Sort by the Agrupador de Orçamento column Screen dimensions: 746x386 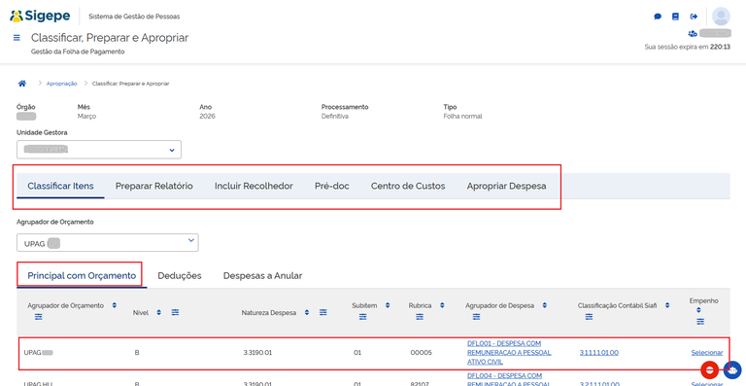click(x=115, y=305)
